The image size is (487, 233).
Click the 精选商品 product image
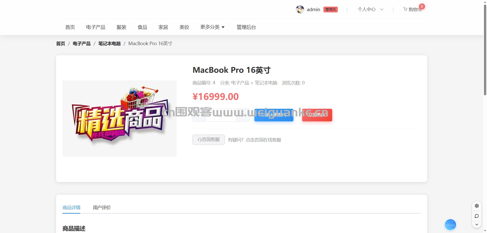click(119, 118)
